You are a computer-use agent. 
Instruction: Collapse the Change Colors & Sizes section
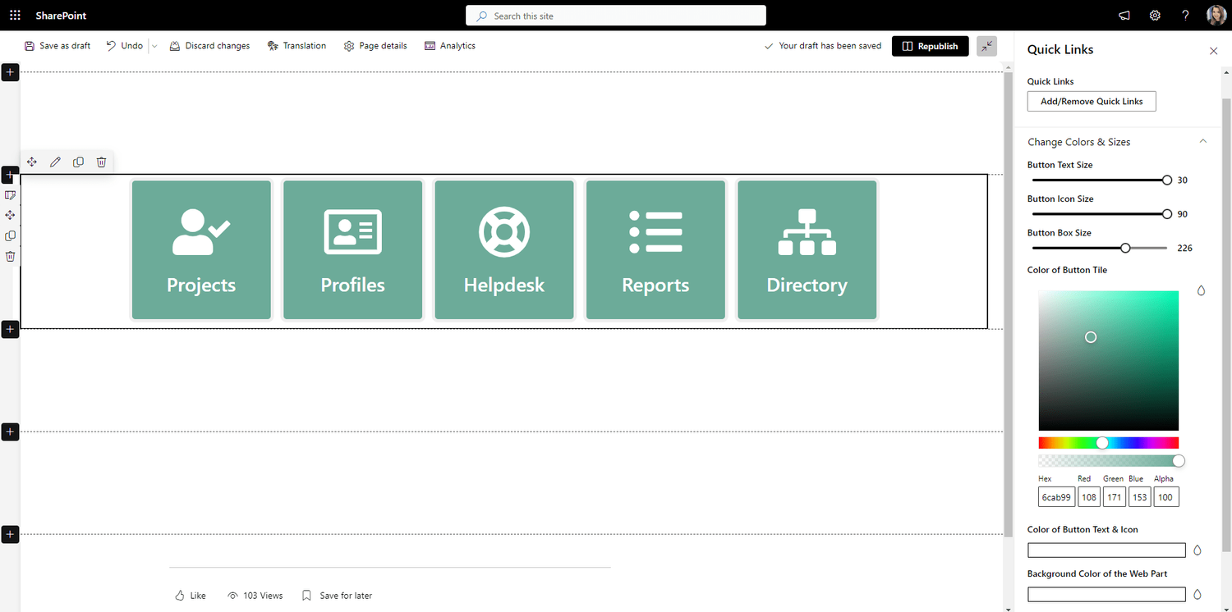(x=1203, y=141)
